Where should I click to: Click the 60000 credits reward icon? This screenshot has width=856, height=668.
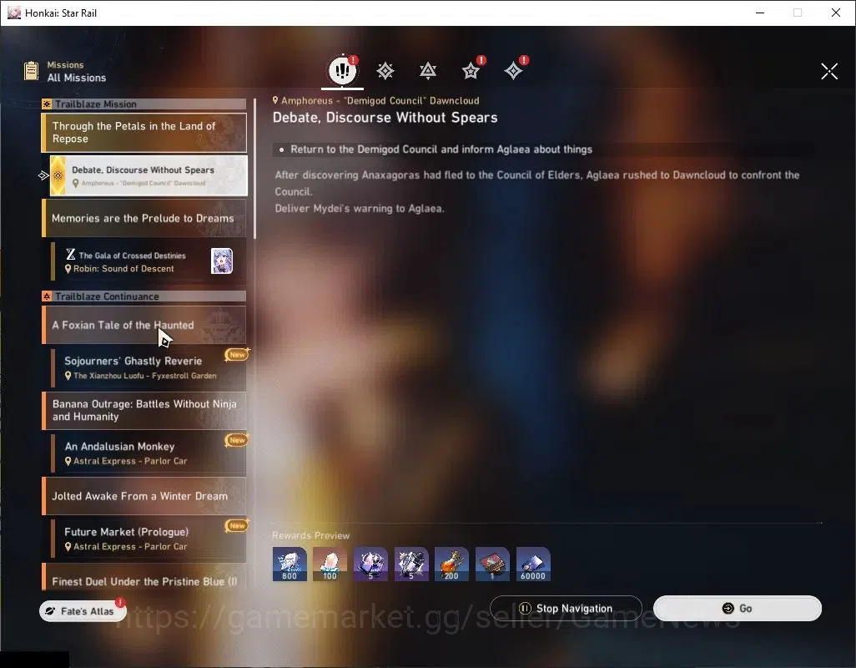click(x=533, y=564)
